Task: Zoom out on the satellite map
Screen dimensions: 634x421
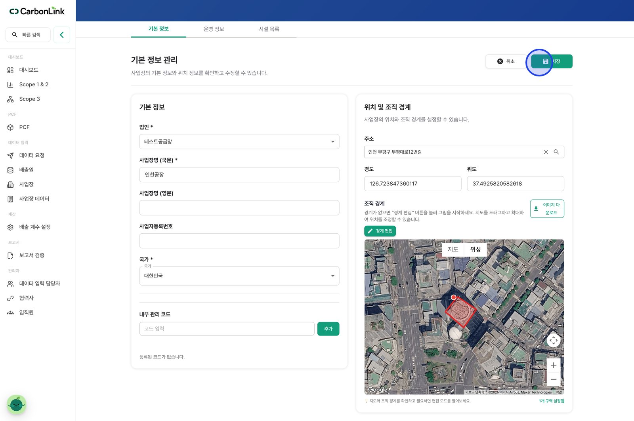Action: 554,379
